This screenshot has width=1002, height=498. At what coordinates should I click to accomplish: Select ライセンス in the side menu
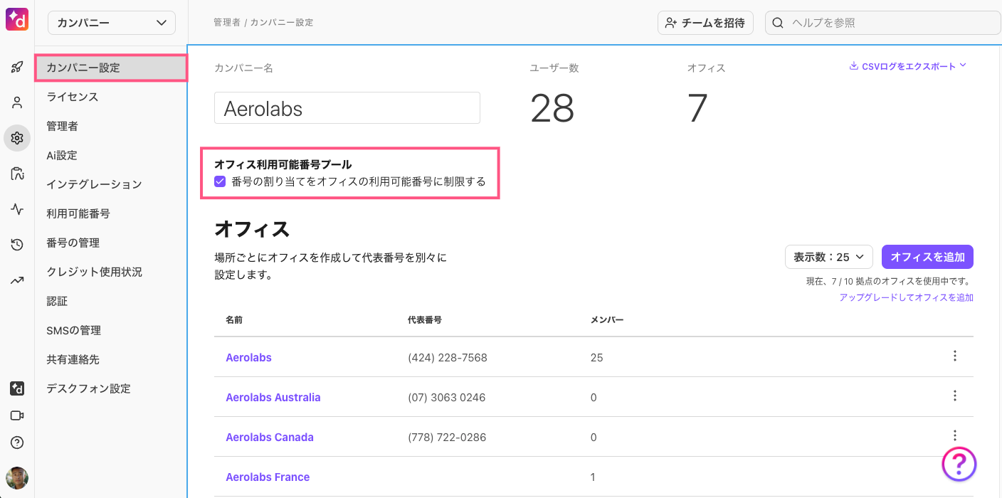(x=73, y=97)
